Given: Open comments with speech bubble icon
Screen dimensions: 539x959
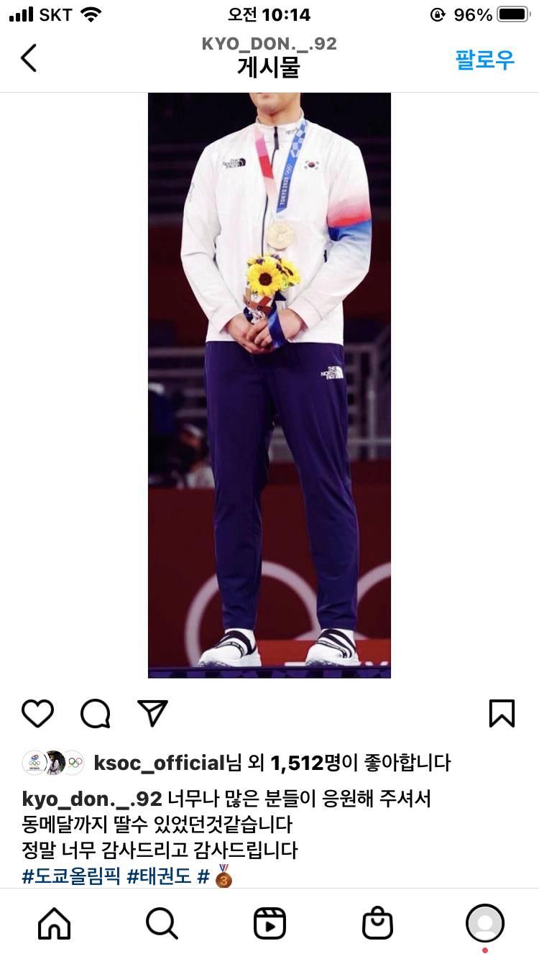Looking at the screenshot, I should tap(96, 713).
